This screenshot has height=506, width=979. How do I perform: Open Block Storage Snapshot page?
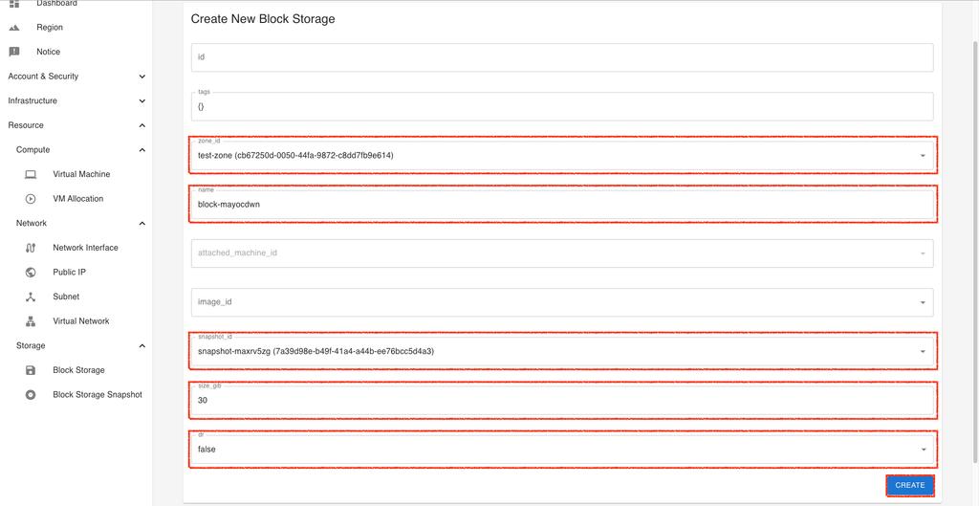click(98, 395)
